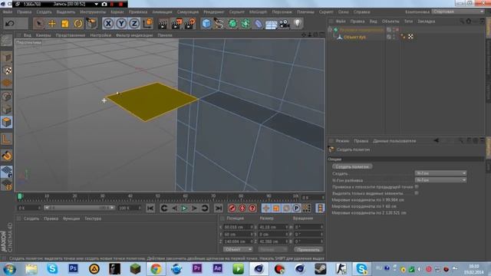Open the Объект coordinate mode dropdown
Image resolution: width=491 pixels, height=276 pixels.
[238, 249]
